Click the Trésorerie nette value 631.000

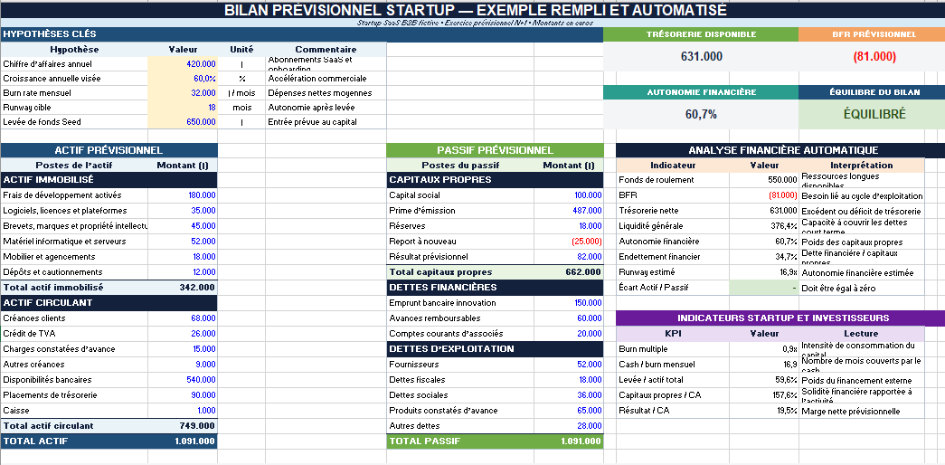pos(764,211)
